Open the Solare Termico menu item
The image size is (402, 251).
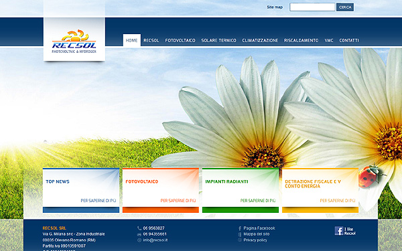pos(218,40)
